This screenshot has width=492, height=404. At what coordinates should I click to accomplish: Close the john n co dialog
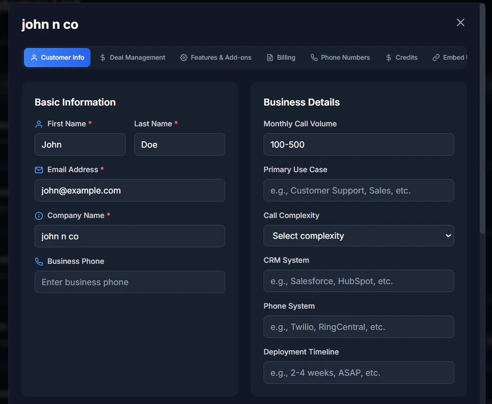point(460,22)
